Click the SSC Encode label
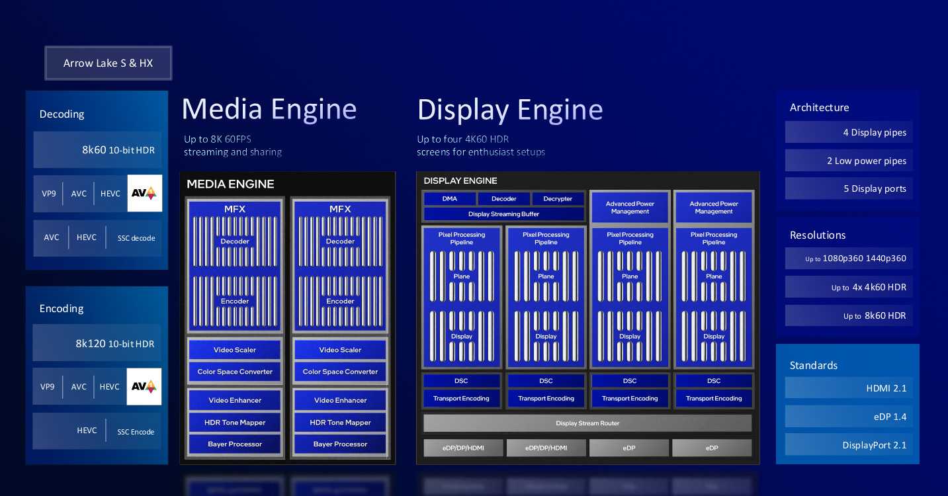 (136, 432)
